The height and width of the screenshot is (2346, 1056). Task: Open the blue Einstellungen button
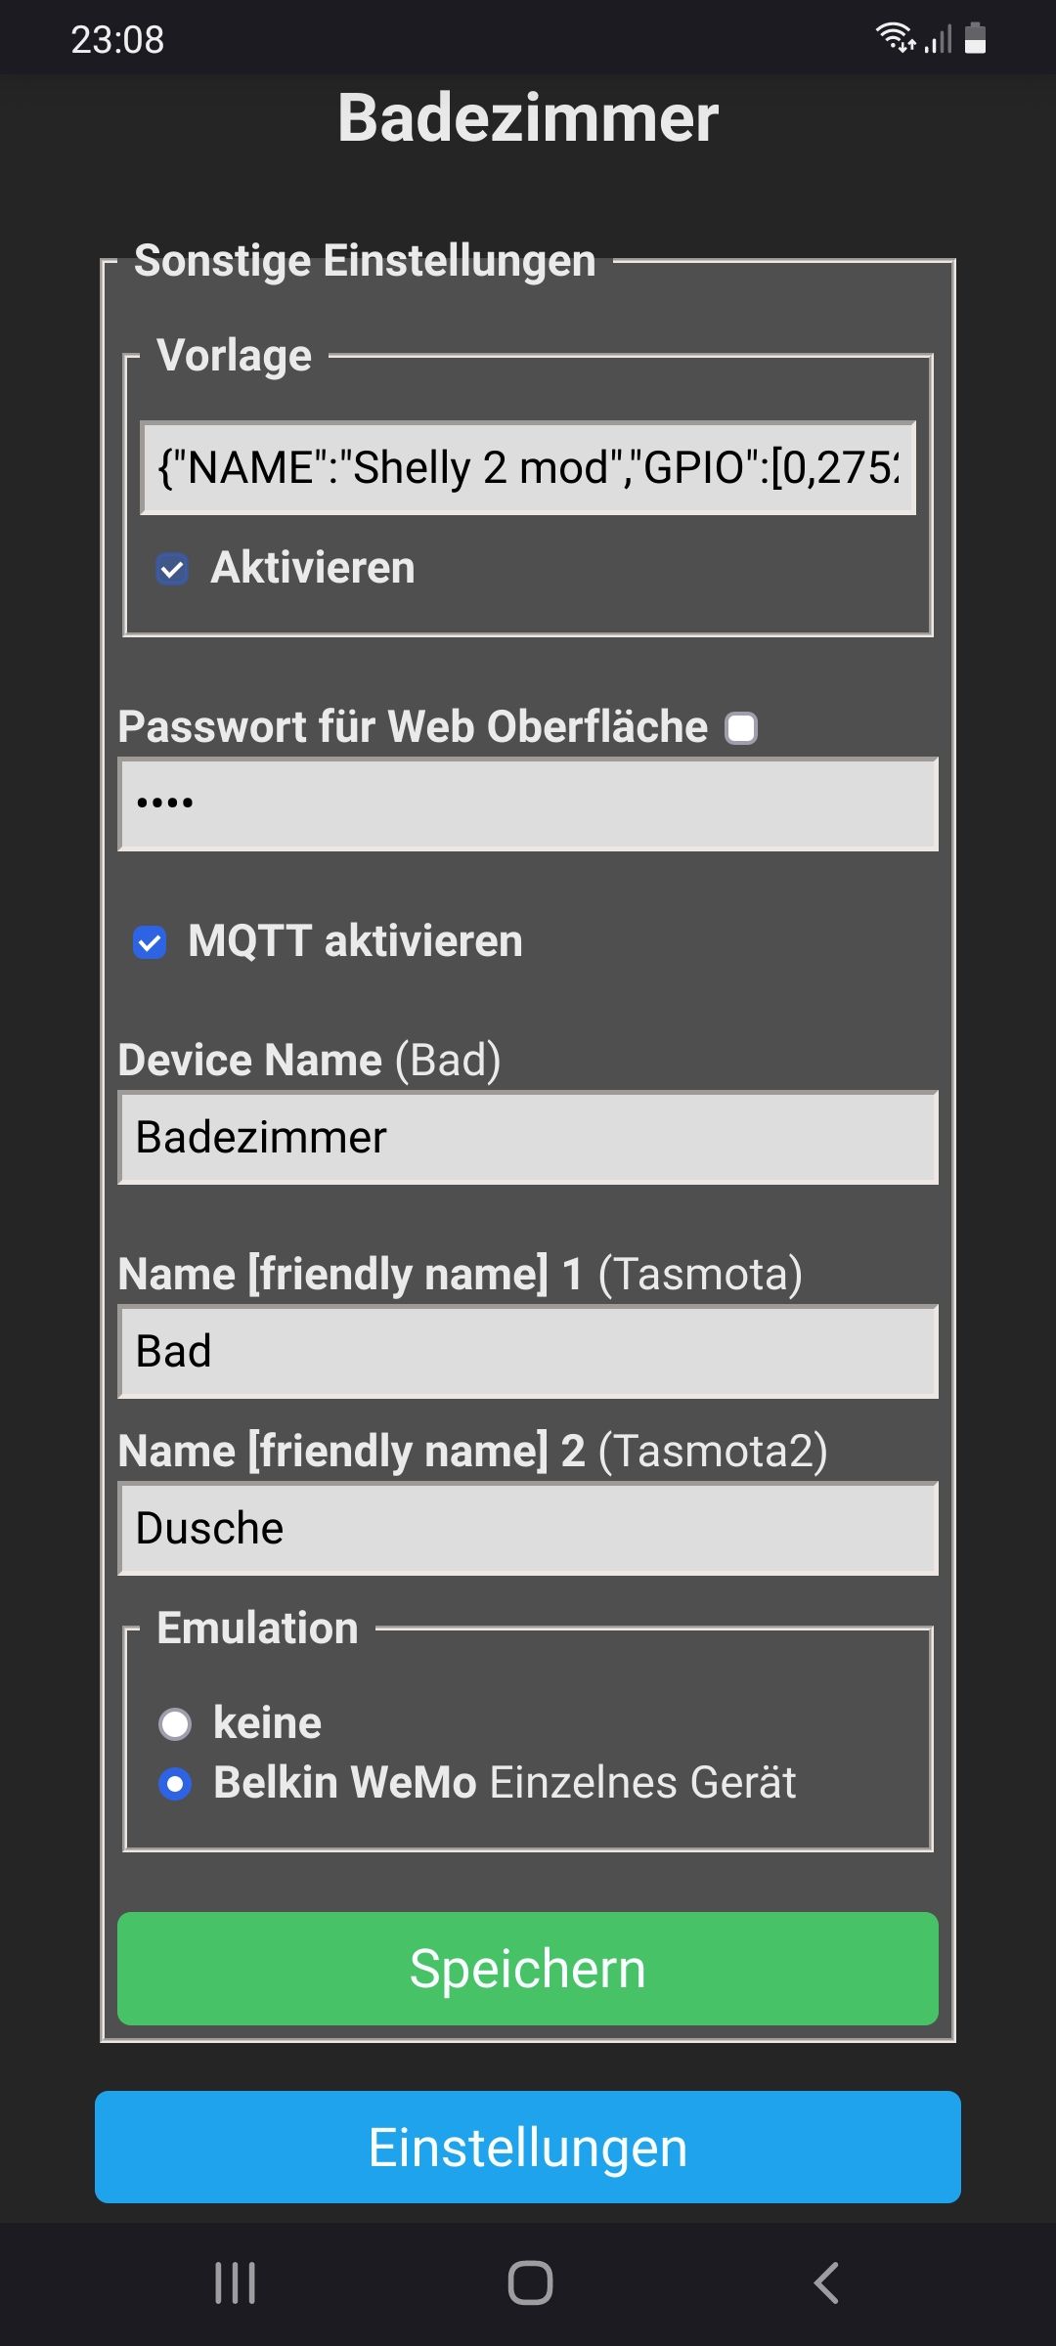click(x=528, y=2148)
